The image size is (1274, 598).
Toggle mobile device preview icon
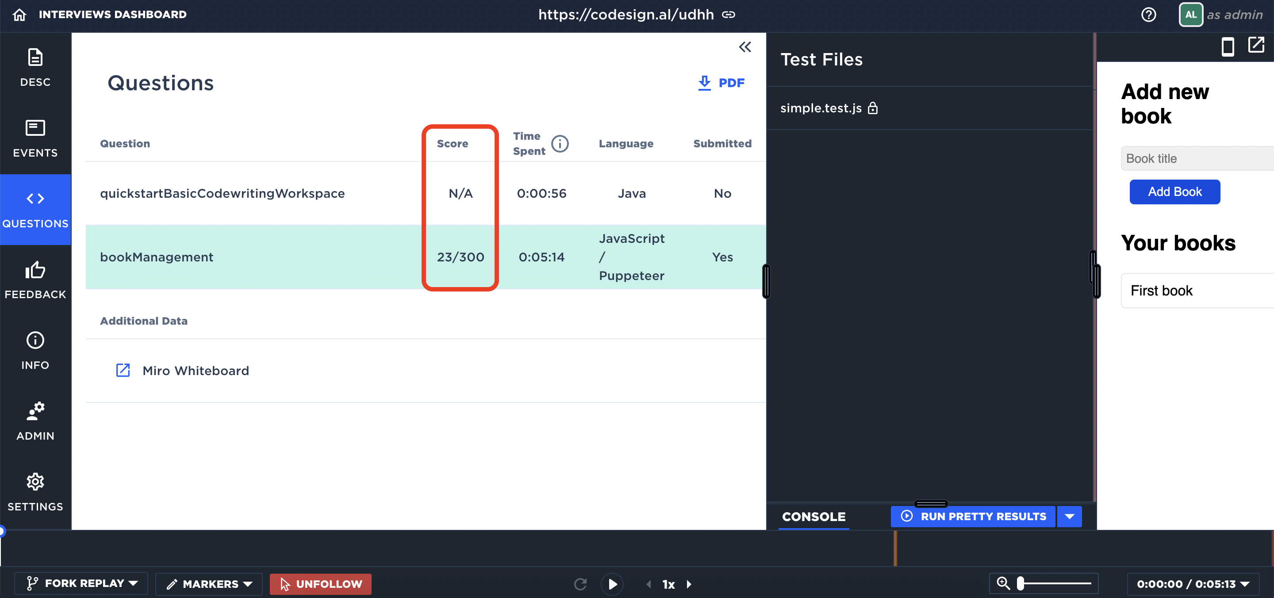click(1228, 47)
